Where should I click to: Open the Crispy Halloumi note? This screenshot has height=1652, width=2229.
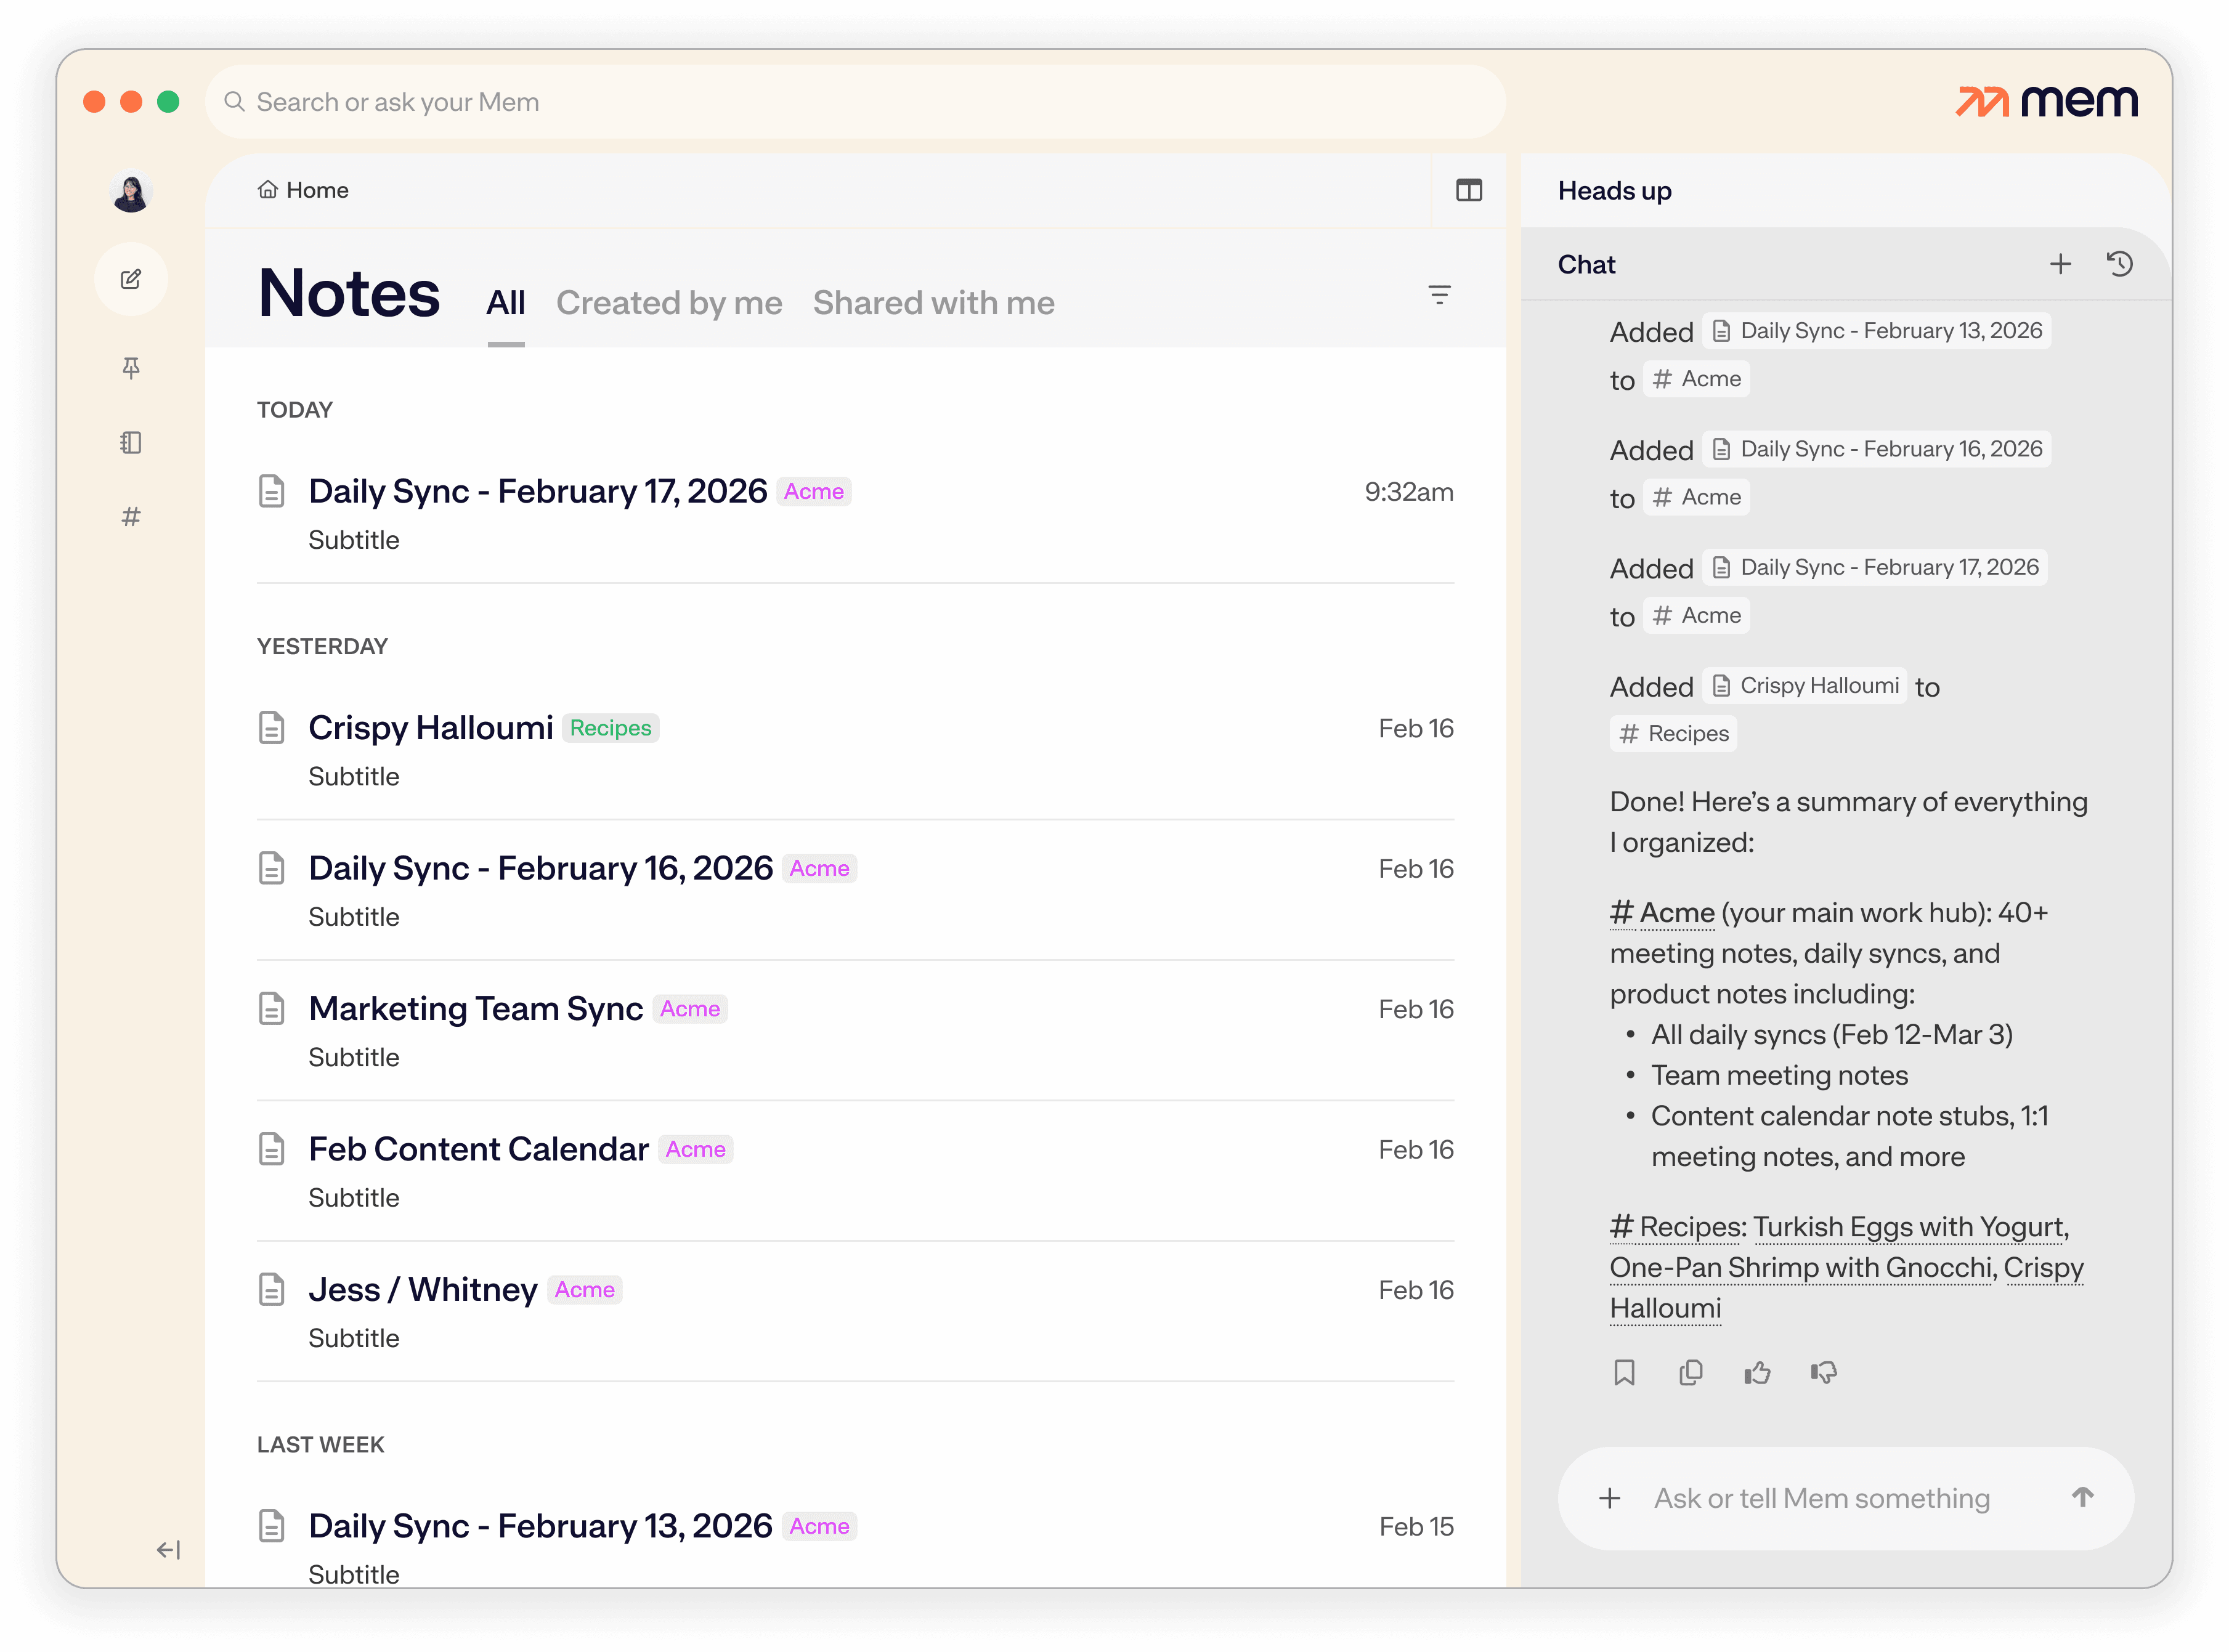[430, 727]
